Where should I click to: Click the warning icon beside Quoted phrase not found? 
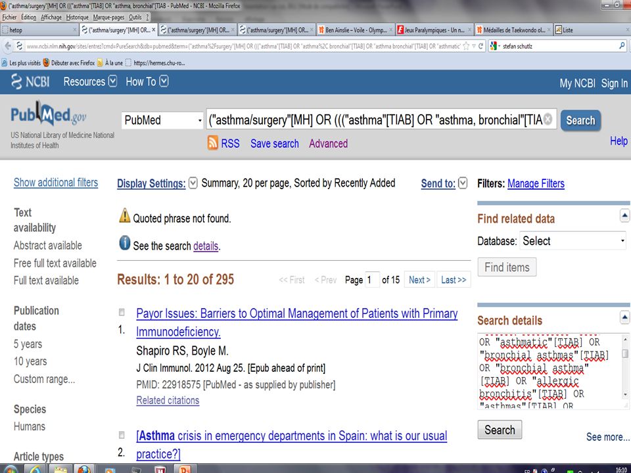[125, 215]
